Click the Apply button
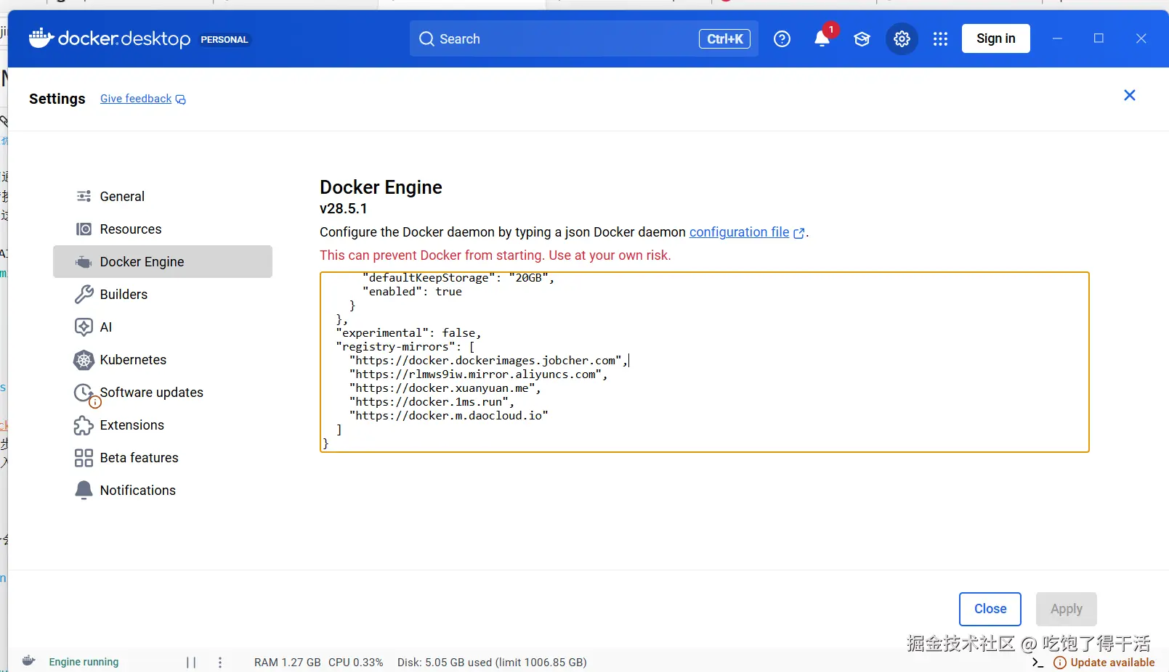The image size is (1169, 672). pyautogui.click(x=1066, y=609)
